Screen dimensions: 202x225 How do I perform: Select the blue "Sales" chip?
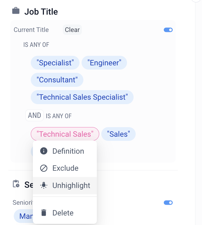click(118, 134)
